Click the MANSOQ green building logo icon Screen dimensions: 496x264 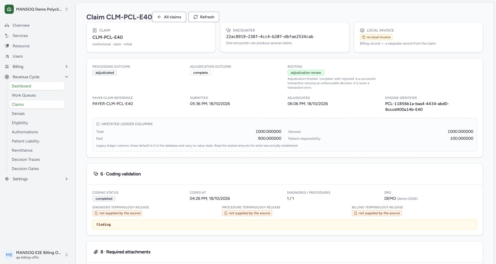[9, 9]
